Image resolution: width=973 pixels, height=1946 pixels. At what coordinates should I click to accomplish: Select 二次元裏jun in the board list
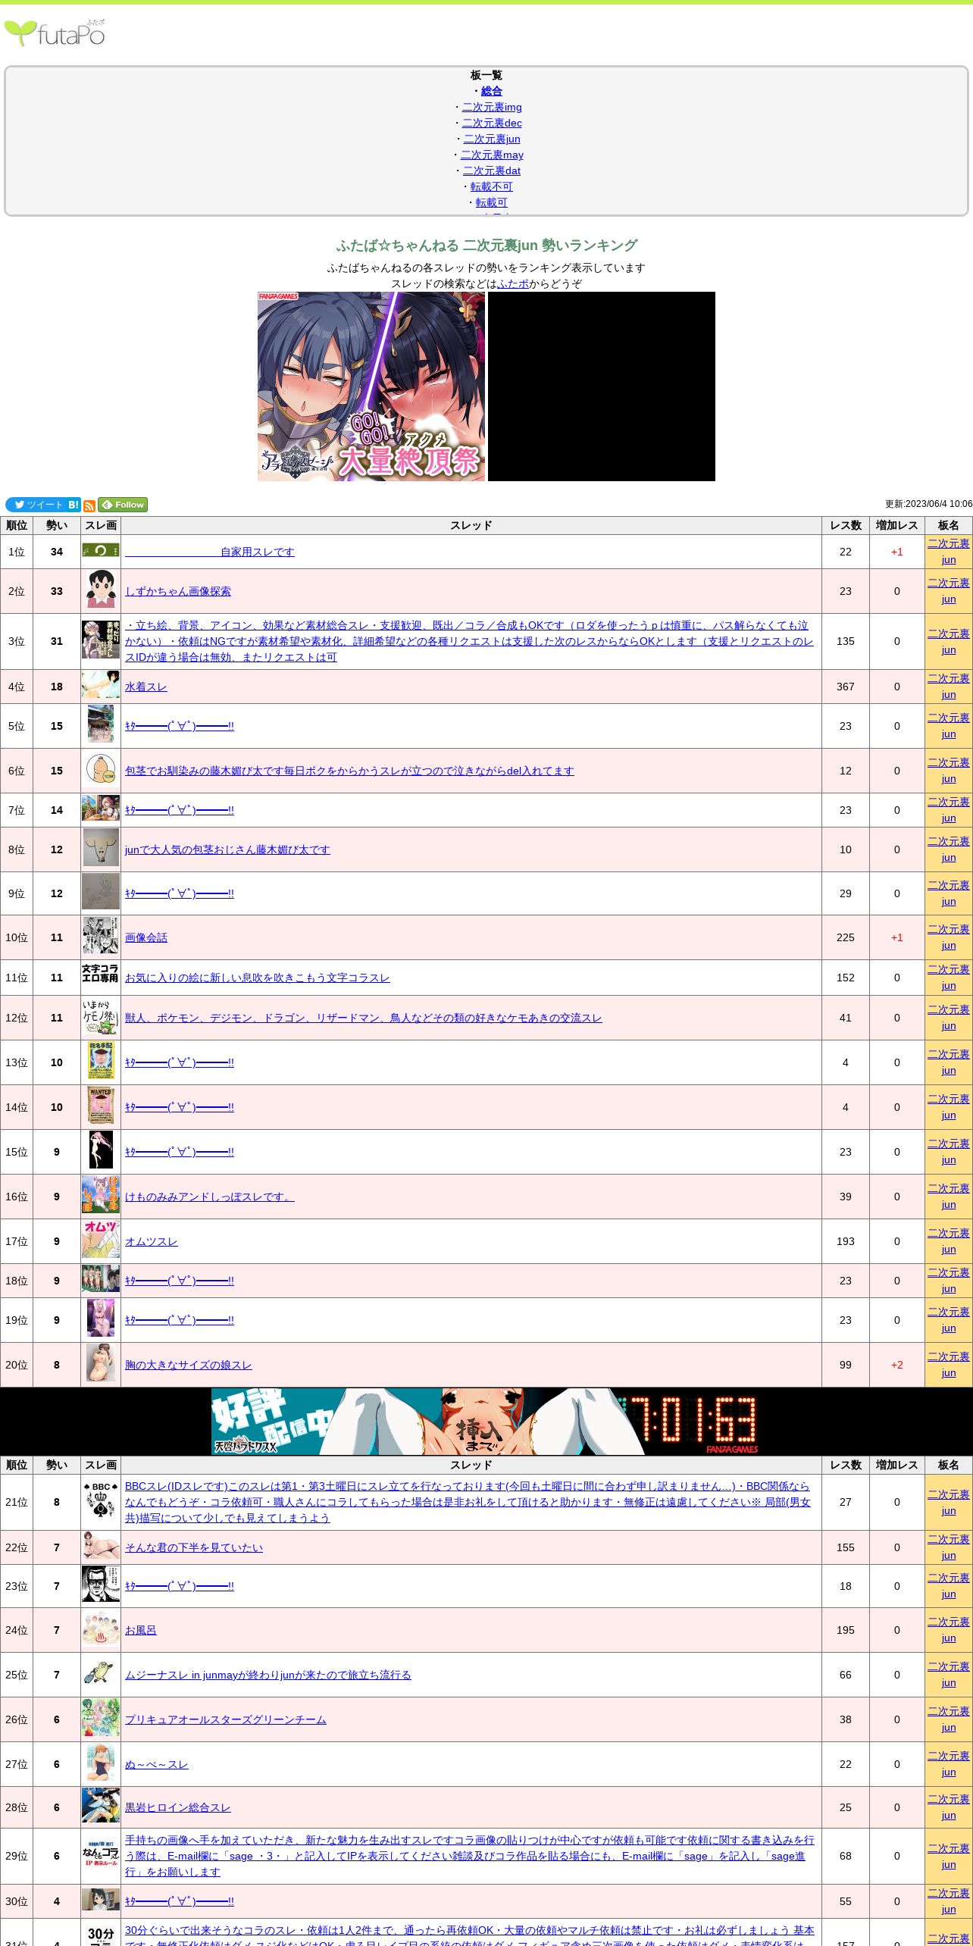pos(492,139)
